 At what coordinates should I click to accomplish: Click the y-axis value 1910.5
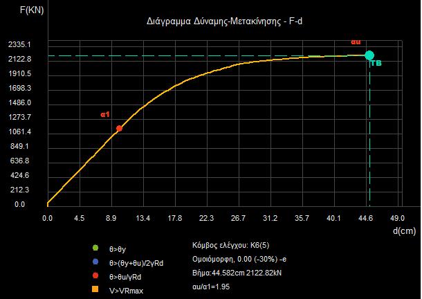coord(19,73)
